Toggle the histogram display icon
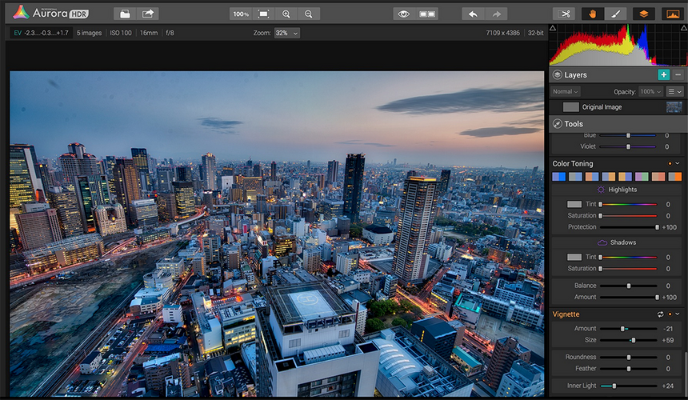 coord(673,14)
